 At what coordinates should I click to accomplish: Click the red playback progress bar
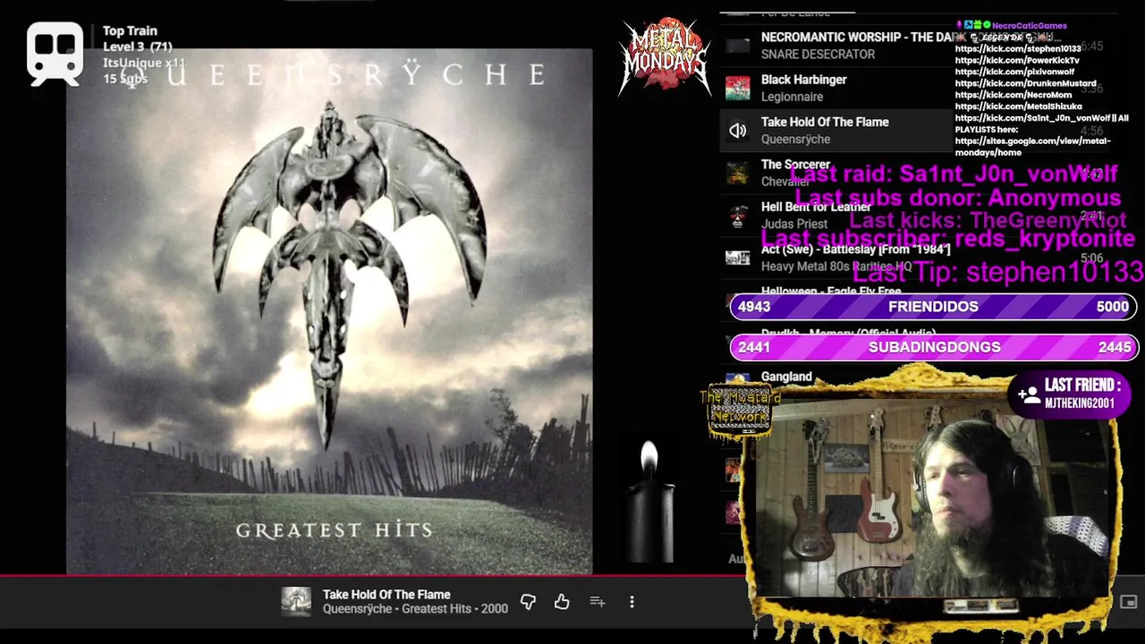(x=374, y=577)
